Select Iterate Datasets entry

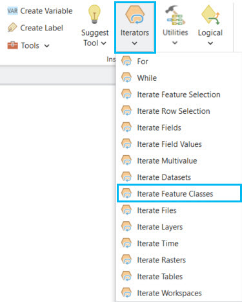point(179,177)
